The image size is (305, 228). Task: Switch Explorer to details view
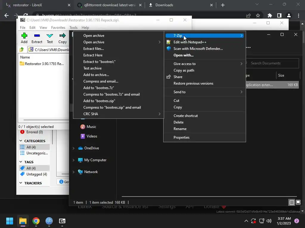(x=292, y=202)
